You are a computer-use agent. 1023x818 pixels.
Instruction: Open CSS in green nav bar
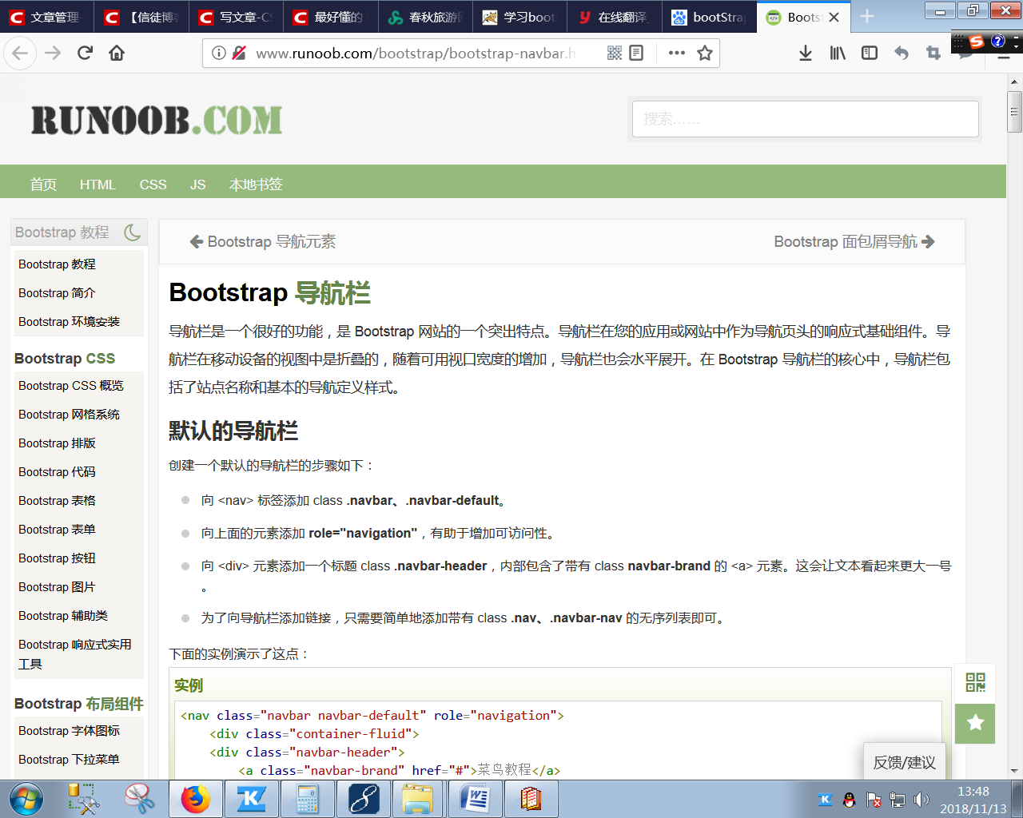pos(153,185)
